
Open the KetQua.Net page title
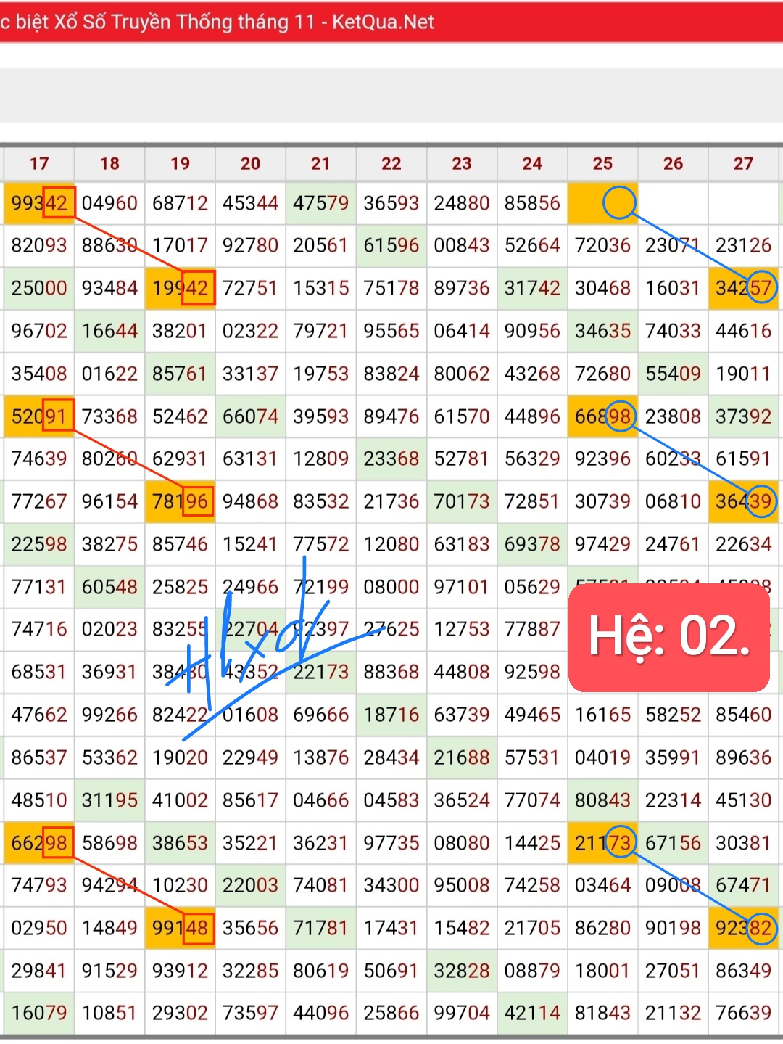pos(217,22)
